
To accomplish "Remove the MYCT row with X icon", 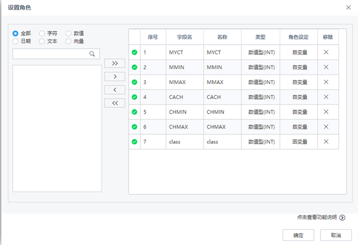I will point(326,52).
